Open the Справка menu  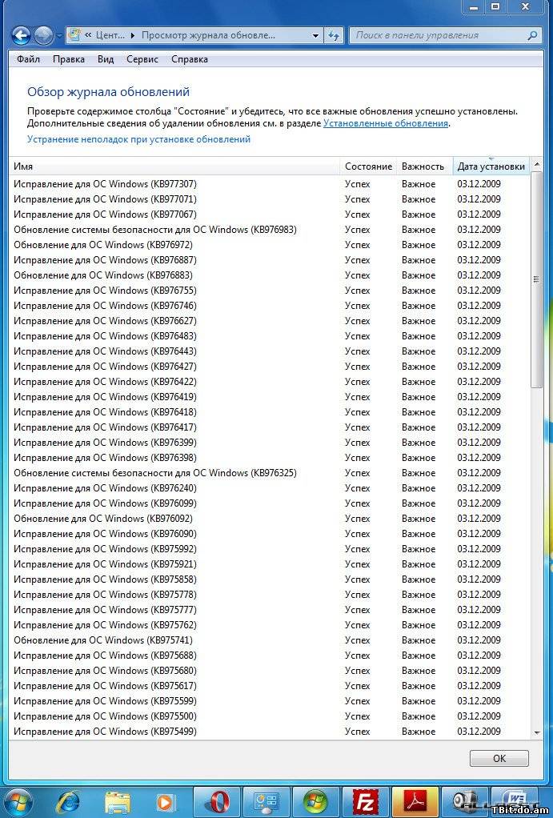[190, 59]
